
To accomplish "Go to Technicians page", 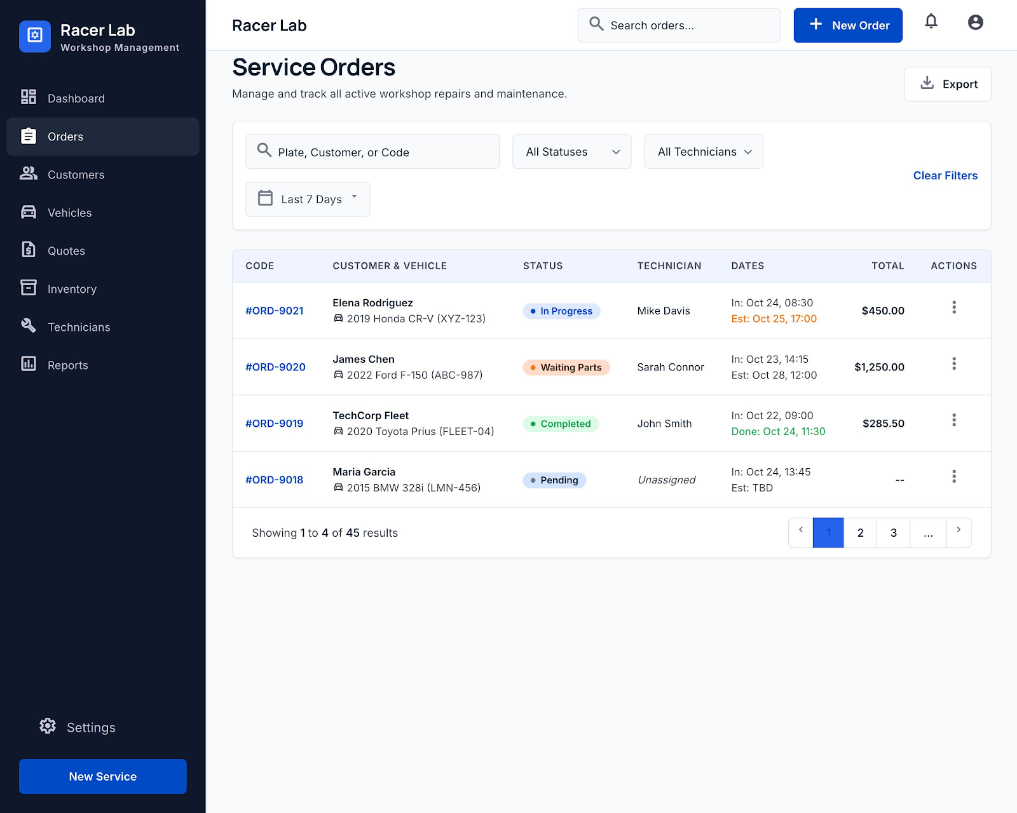I will (x=103, y=327).
